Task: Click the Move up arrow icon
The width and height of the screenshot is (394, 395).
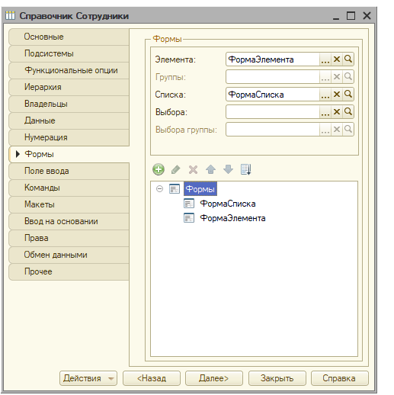Action: pyautogui.click(x=210, y=169)
